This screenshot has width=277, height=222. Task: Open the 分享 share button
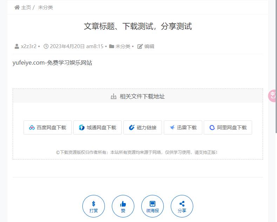tap(182, 206)
